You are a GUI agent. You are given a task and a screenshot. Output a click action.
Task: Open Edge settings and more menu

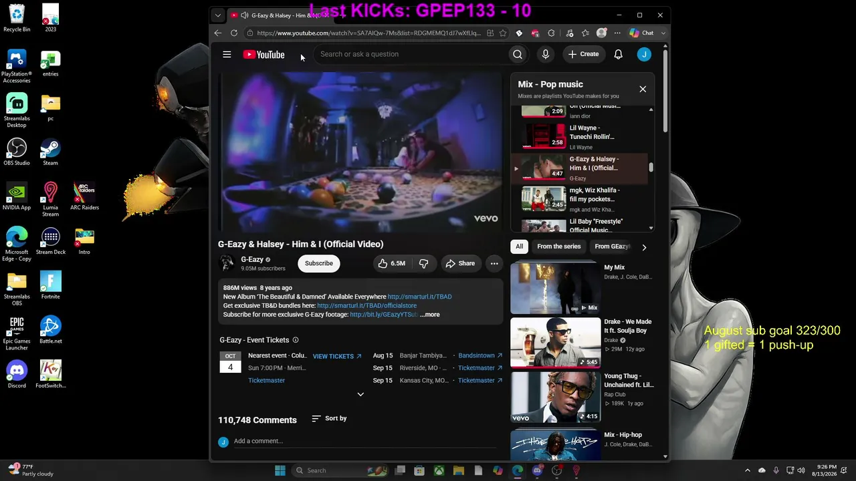click(617, 33)
